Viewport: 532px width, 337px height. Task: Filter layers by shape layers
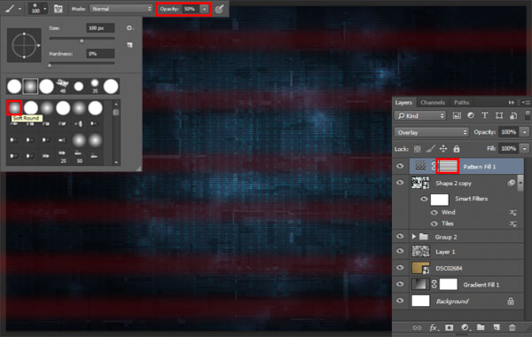(498, 115)
